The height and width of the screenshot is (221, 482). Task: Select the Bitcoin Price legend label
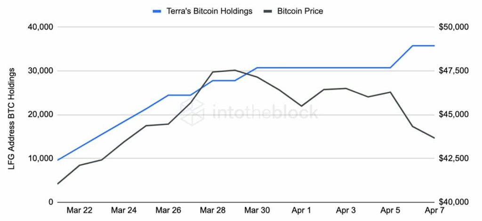[300, 11]
